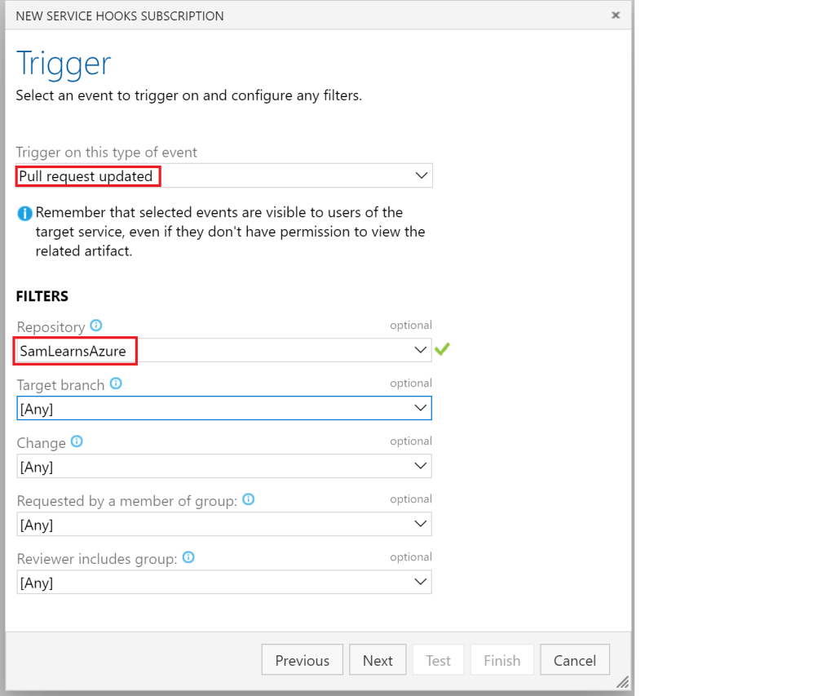Click the disabled Finish button

(x=501, y=660)
